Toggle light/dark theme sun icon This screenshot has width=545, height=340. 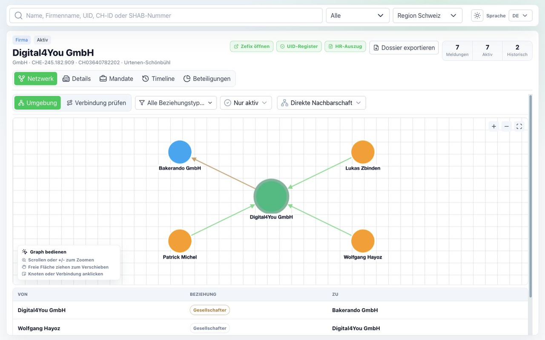(x=477, y=16)
